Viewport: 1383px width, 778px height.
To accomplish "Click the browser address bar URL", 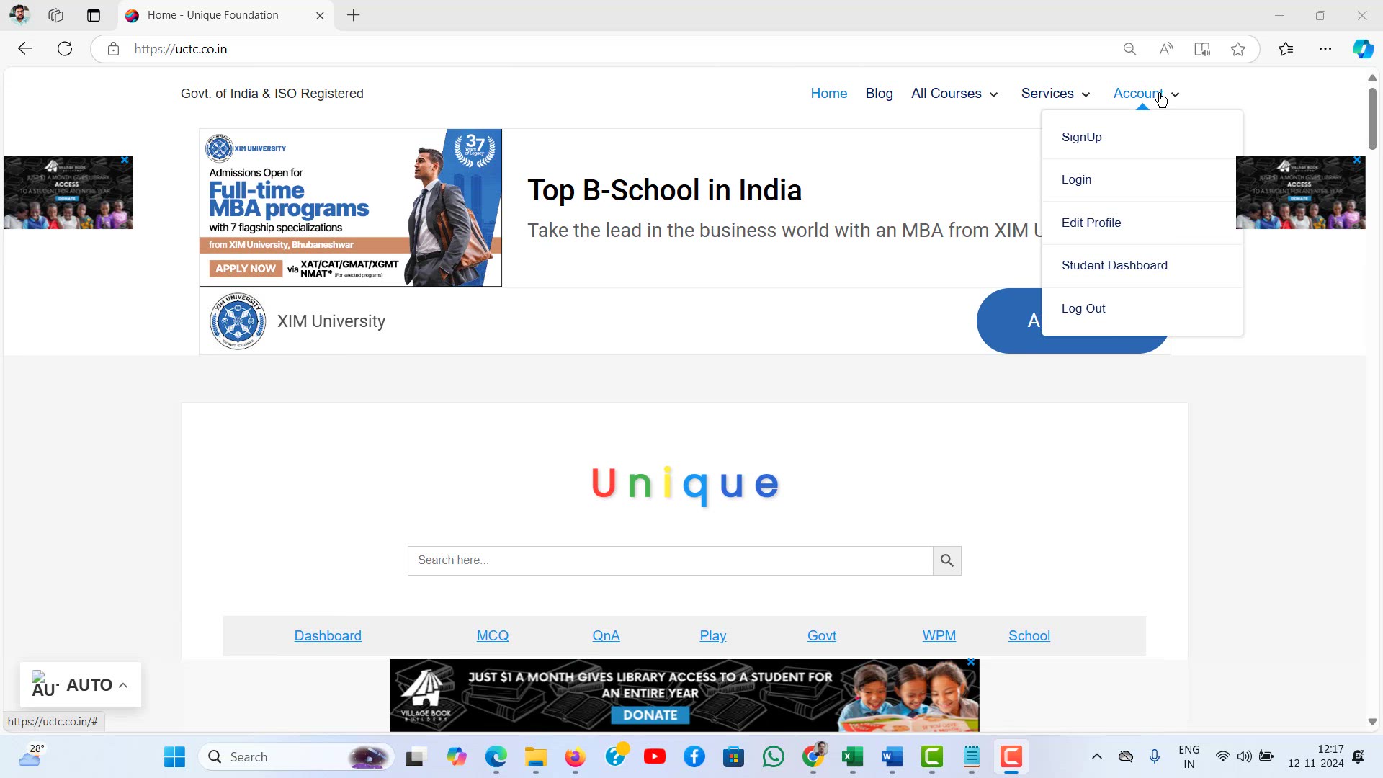I will [x=181, y=49].
